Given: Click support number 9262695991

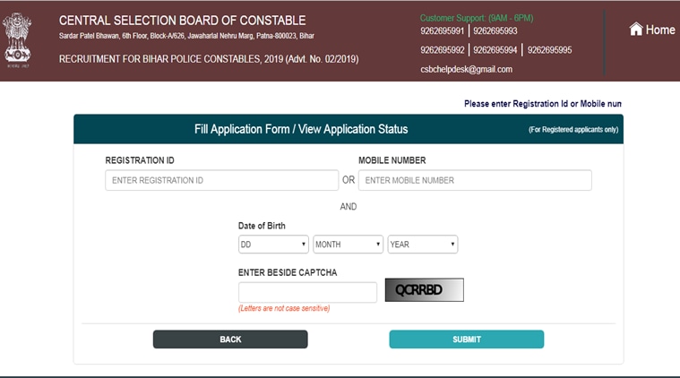Looking at the screenshot, I should pyautogui.click(x=442, y=32).
